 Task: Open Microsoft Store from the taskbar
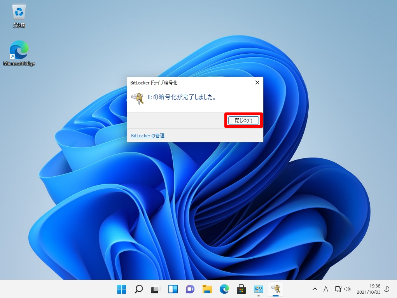[241, 289]
